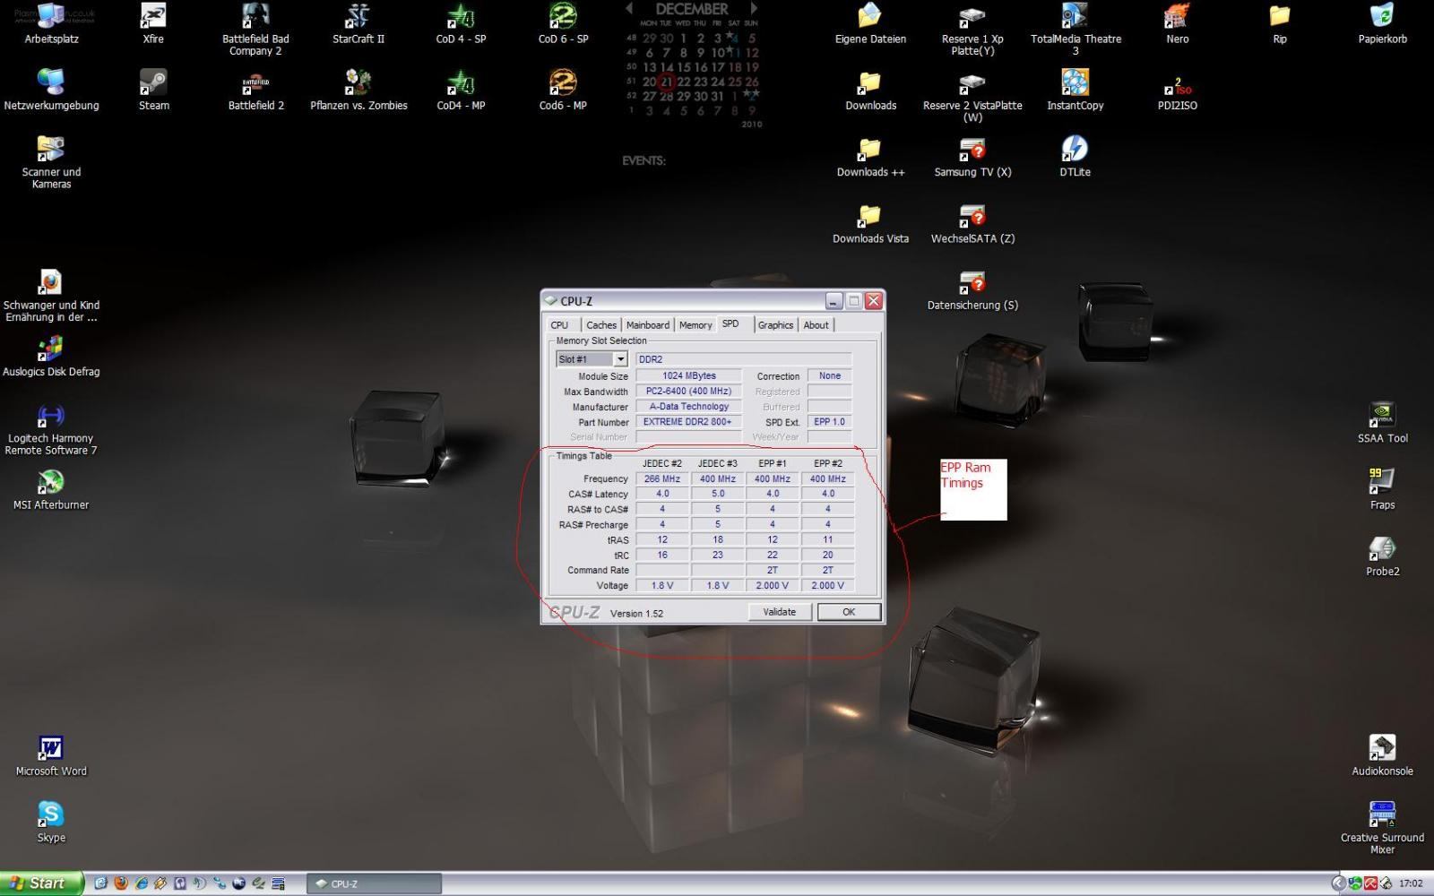Open WechselSATA (Z) drive icon
Screen dimensions: 1434x896
972,223
